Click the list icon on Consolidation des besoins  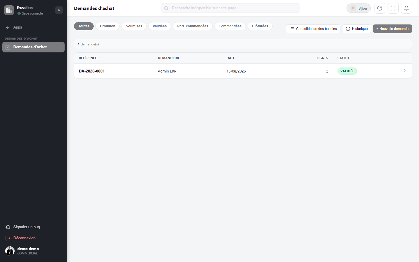coord(292,29)
